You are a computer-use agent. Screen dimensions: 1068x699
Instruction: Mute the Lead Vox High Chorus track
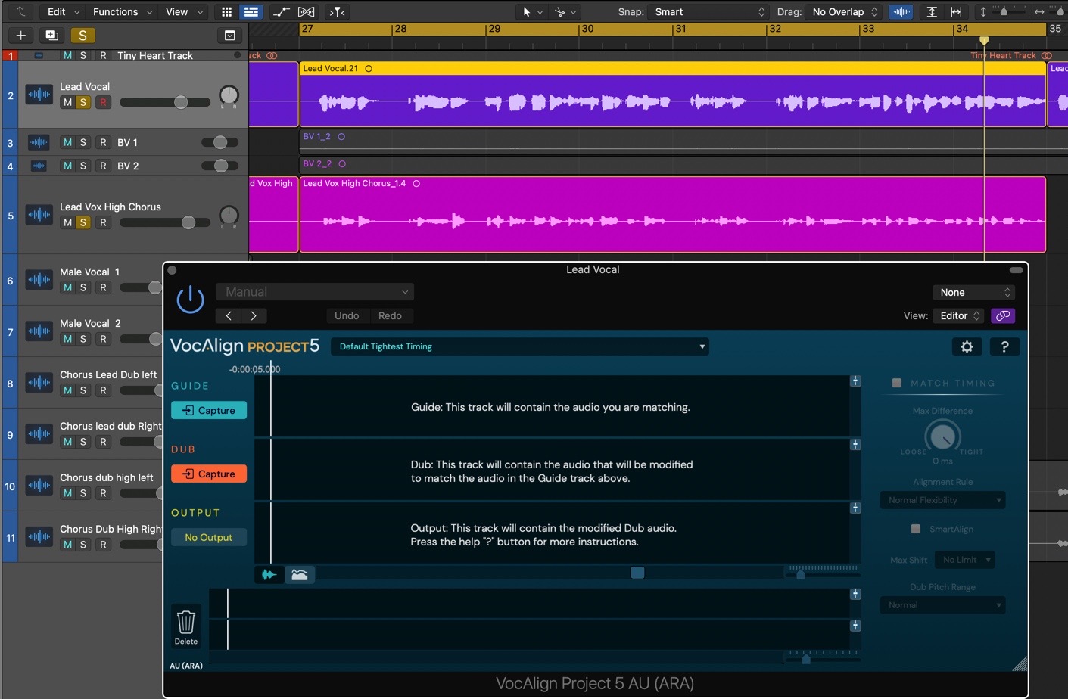(x=68, y=222)
